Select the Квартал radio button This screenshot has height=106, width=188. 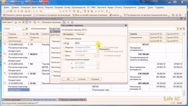[x=64, y=47]
